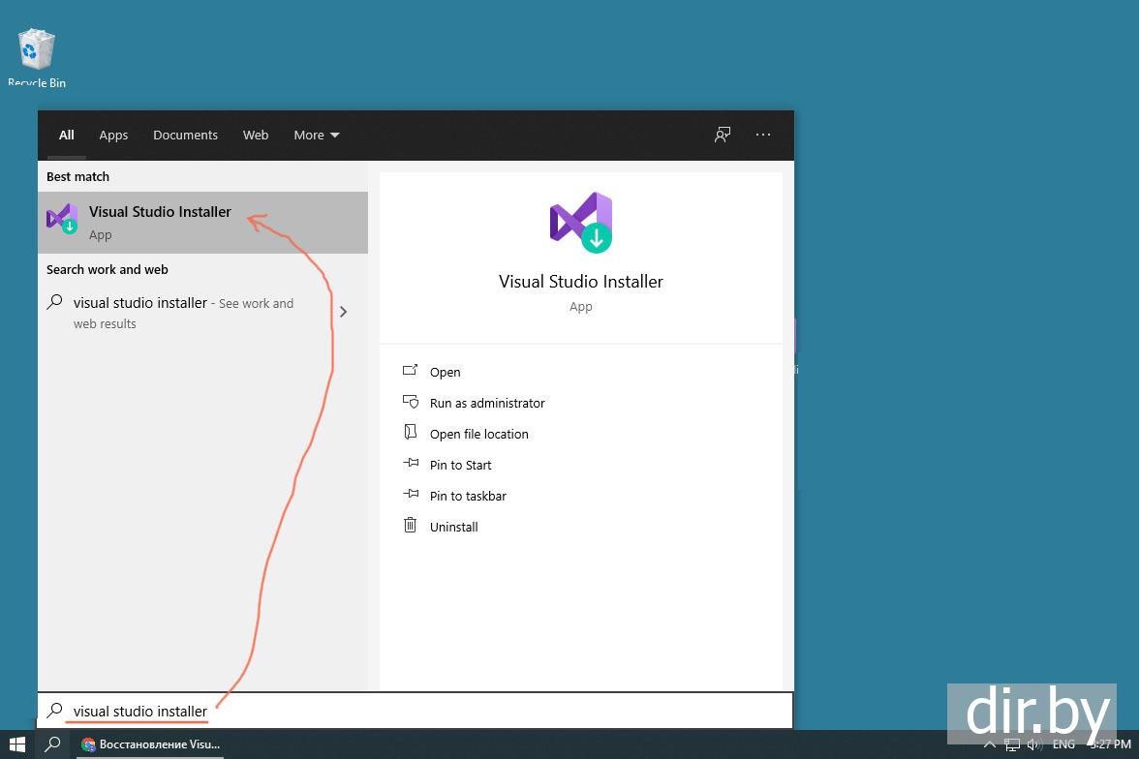Click the Search work and web heading
The height and width of the screenshot is (759, 1139).
[107, 269]
